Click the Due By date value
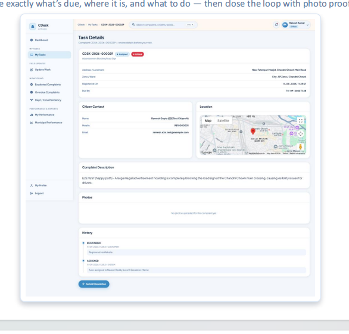Viewport: 349px width, 334px height. point(296,90)
